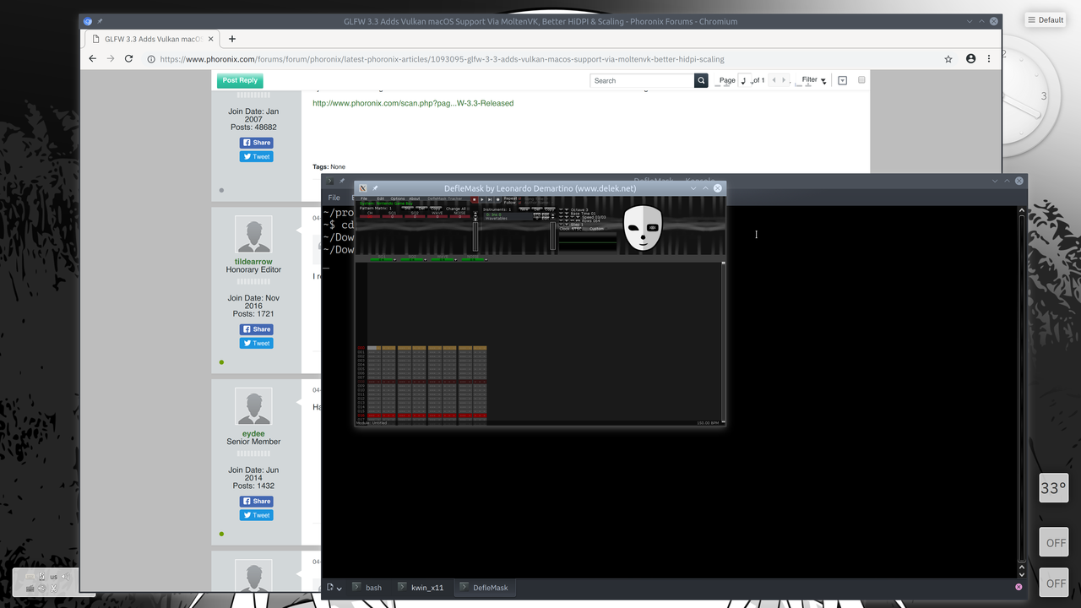
Task: Click the forum search magnifier icon
Action: 701,80
